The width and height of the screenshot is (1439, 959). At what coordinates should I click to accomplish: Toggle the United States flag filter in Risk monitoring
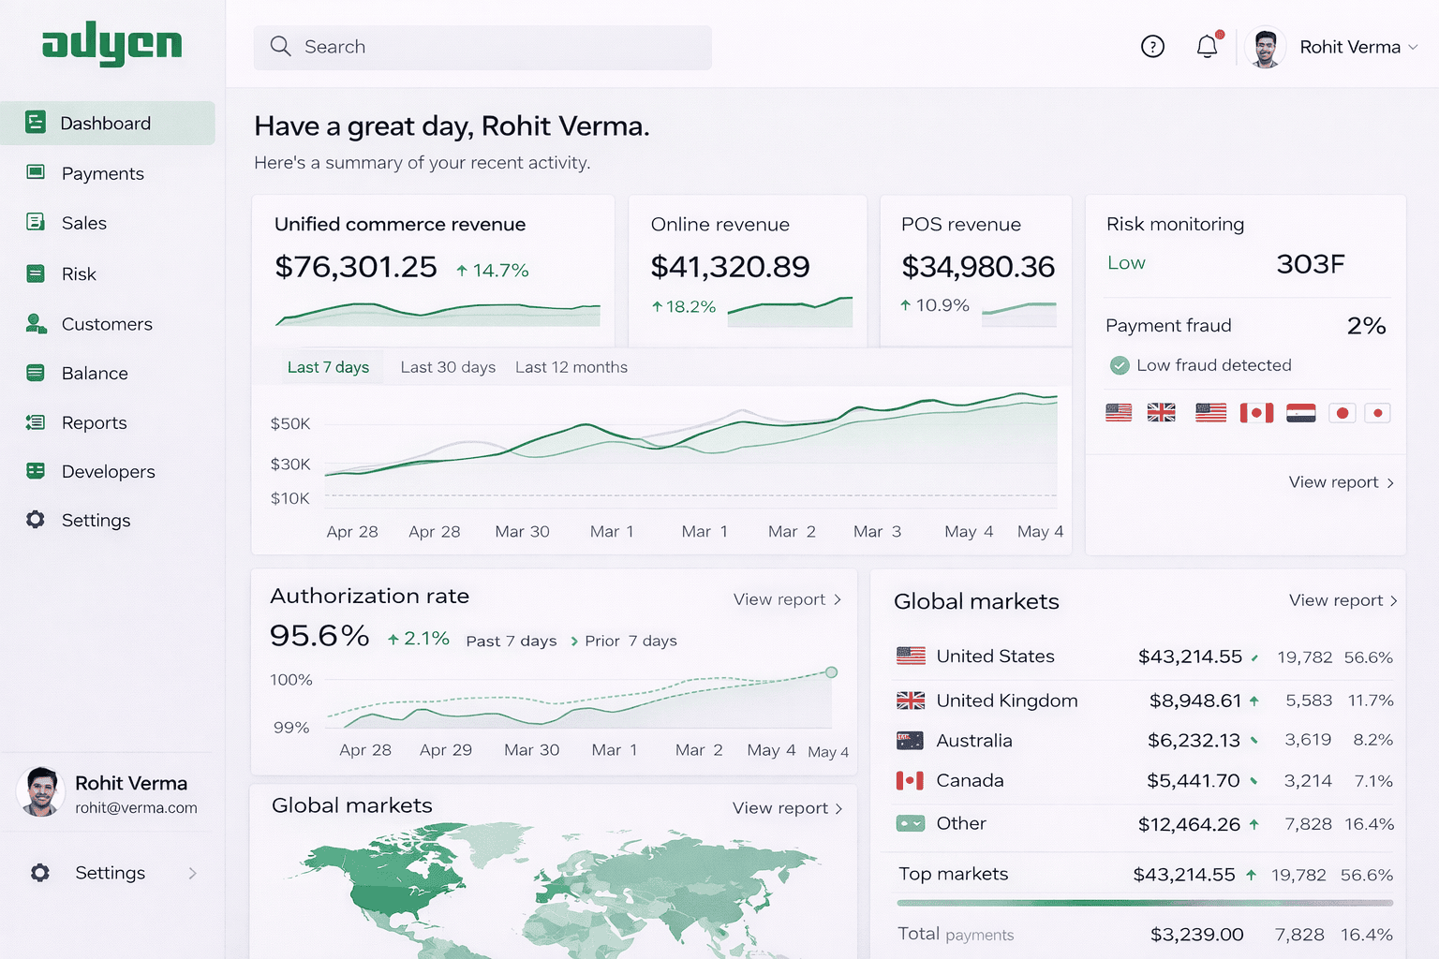(x=1118, y=412)
